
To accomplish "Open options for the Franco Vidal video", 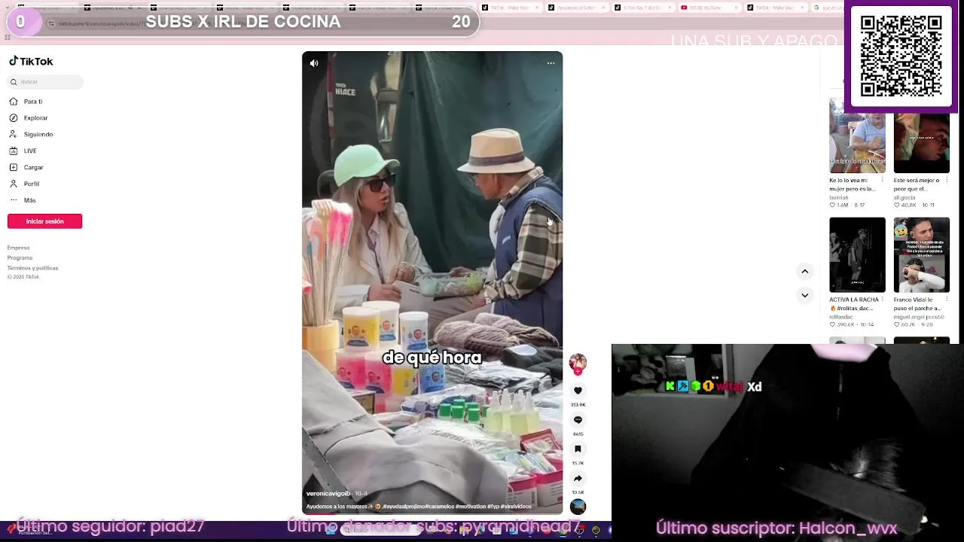I will (x=947, y=300).
